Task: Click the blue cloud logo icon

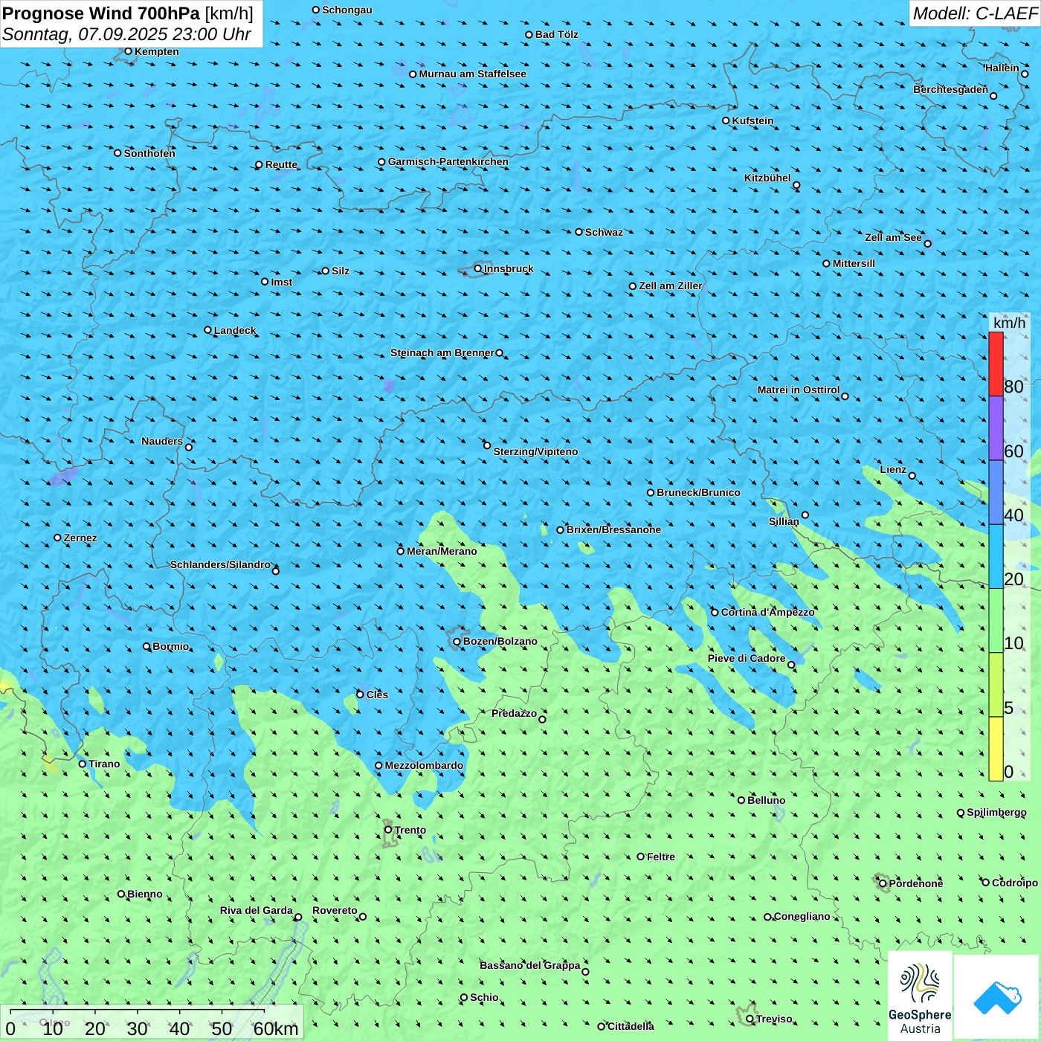Action: 997,996
